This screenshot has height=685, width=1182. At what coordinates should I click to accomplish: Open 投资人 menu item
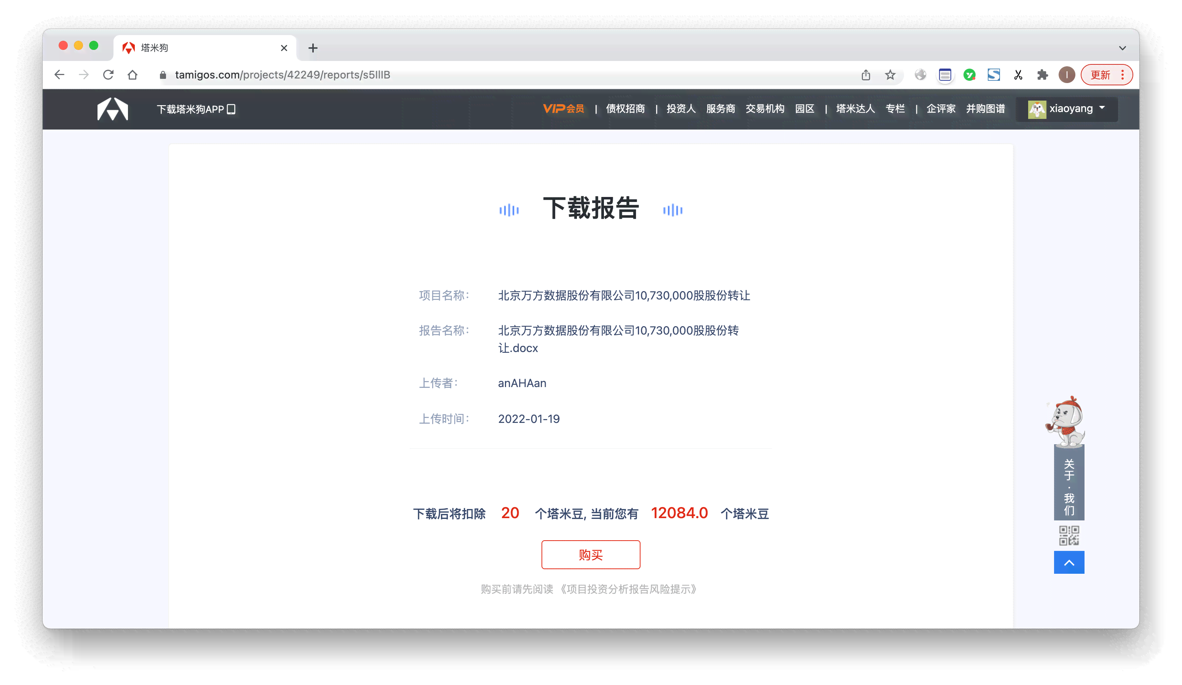point(681,109)
